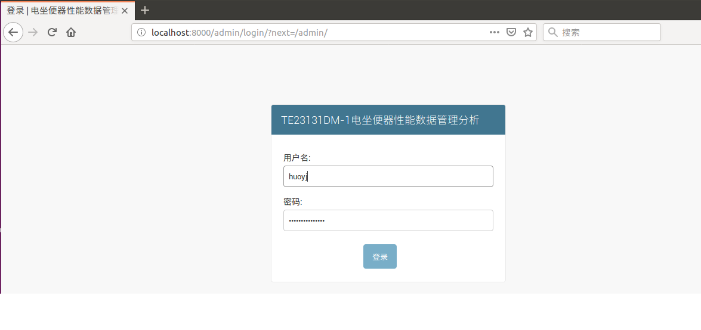Select the 登录 | 电坐便器性能数据管理 tab
Viewport: 701px width, 330px height.
pos(60,10)
